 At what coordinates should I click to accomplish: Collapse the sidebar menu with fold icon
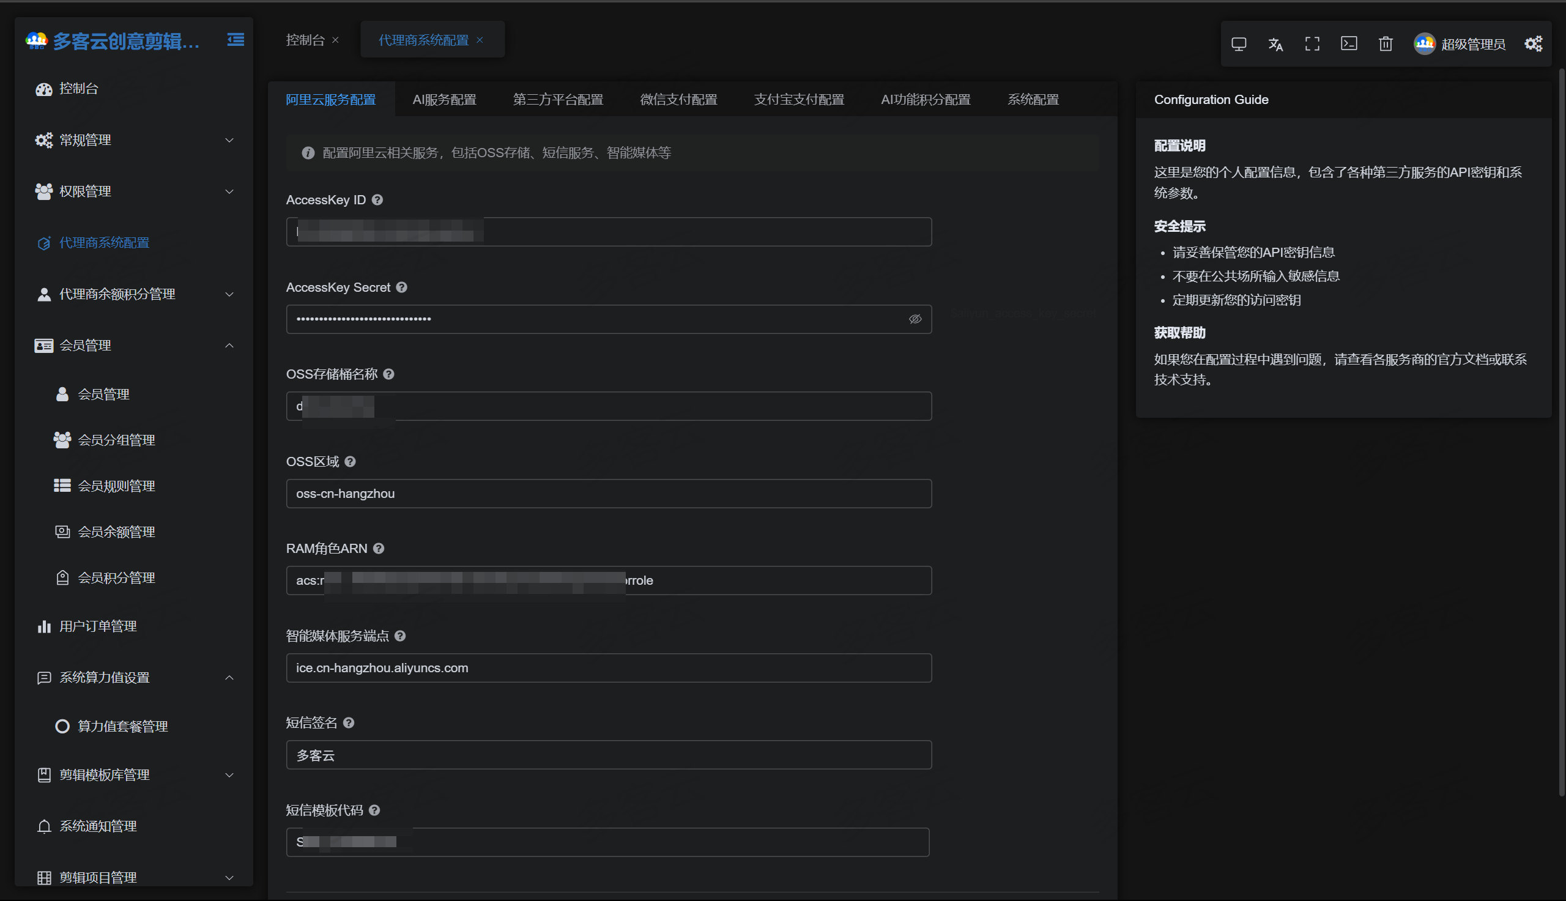(235, 40)
